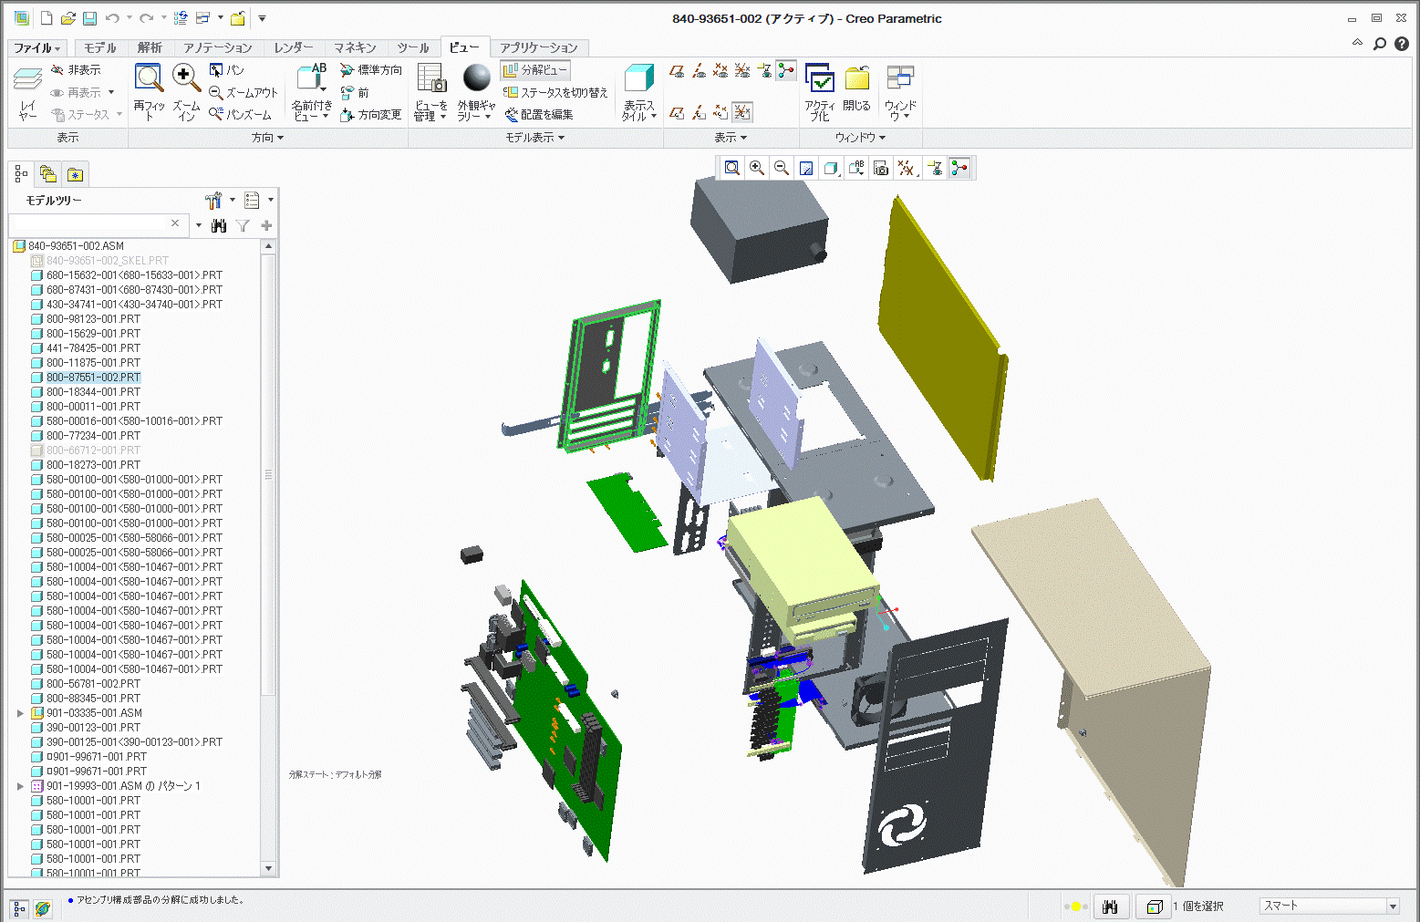The width and height of the screenshot is (1420, 922).
Task: Toggle Exploded View (分解ビュー) button
Action: (535, 70)
